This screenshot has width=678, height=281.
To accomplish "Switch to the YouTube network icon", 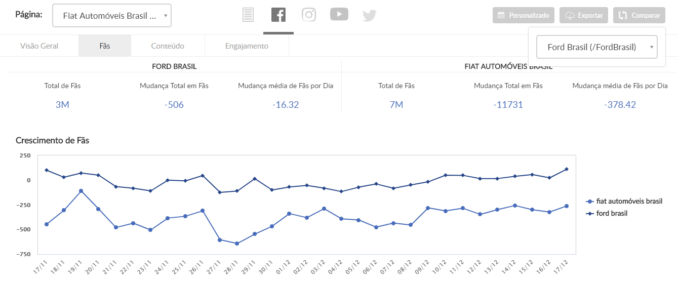I will pos(339,14).
